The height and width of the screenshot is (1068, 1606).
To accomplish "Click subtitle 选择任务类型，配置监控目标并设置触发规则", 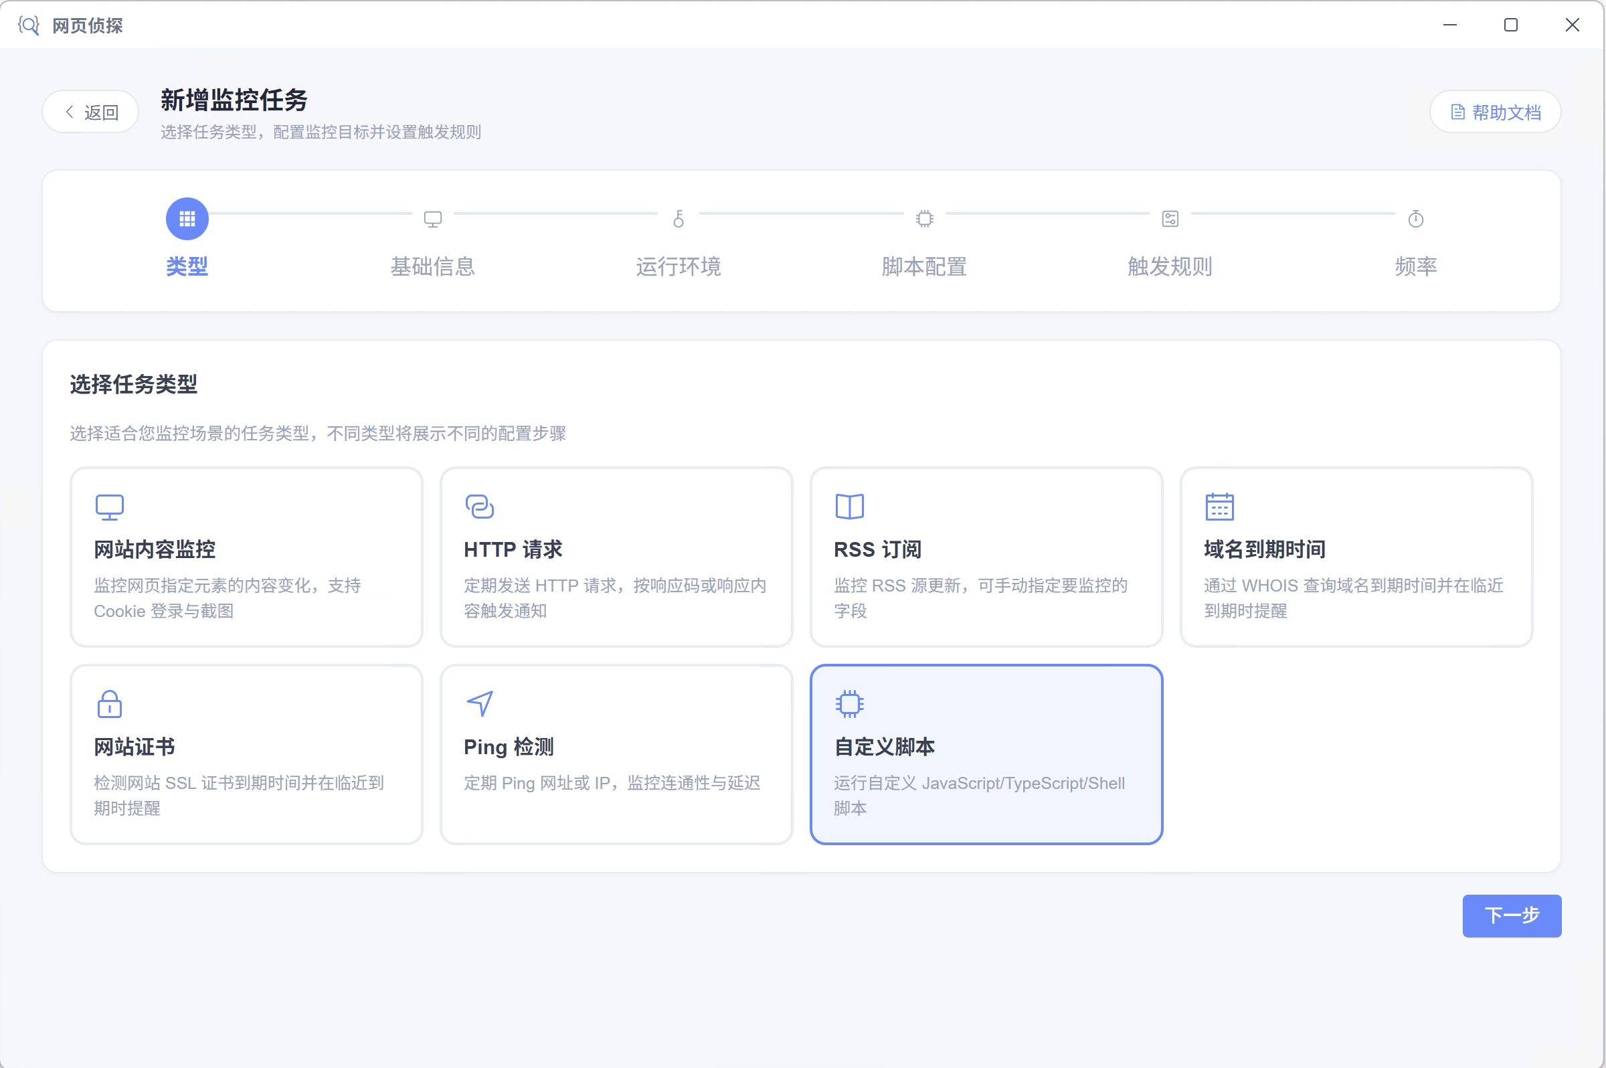I will click(x=321, y=132).
